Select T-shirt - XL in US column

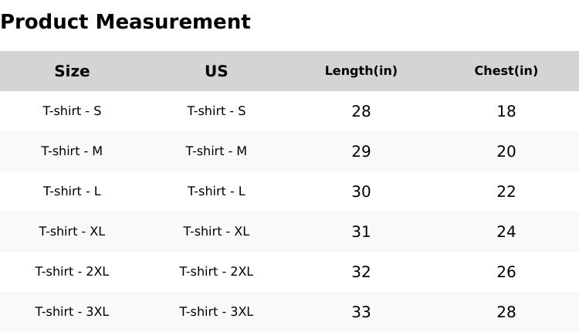pos(216,232)
